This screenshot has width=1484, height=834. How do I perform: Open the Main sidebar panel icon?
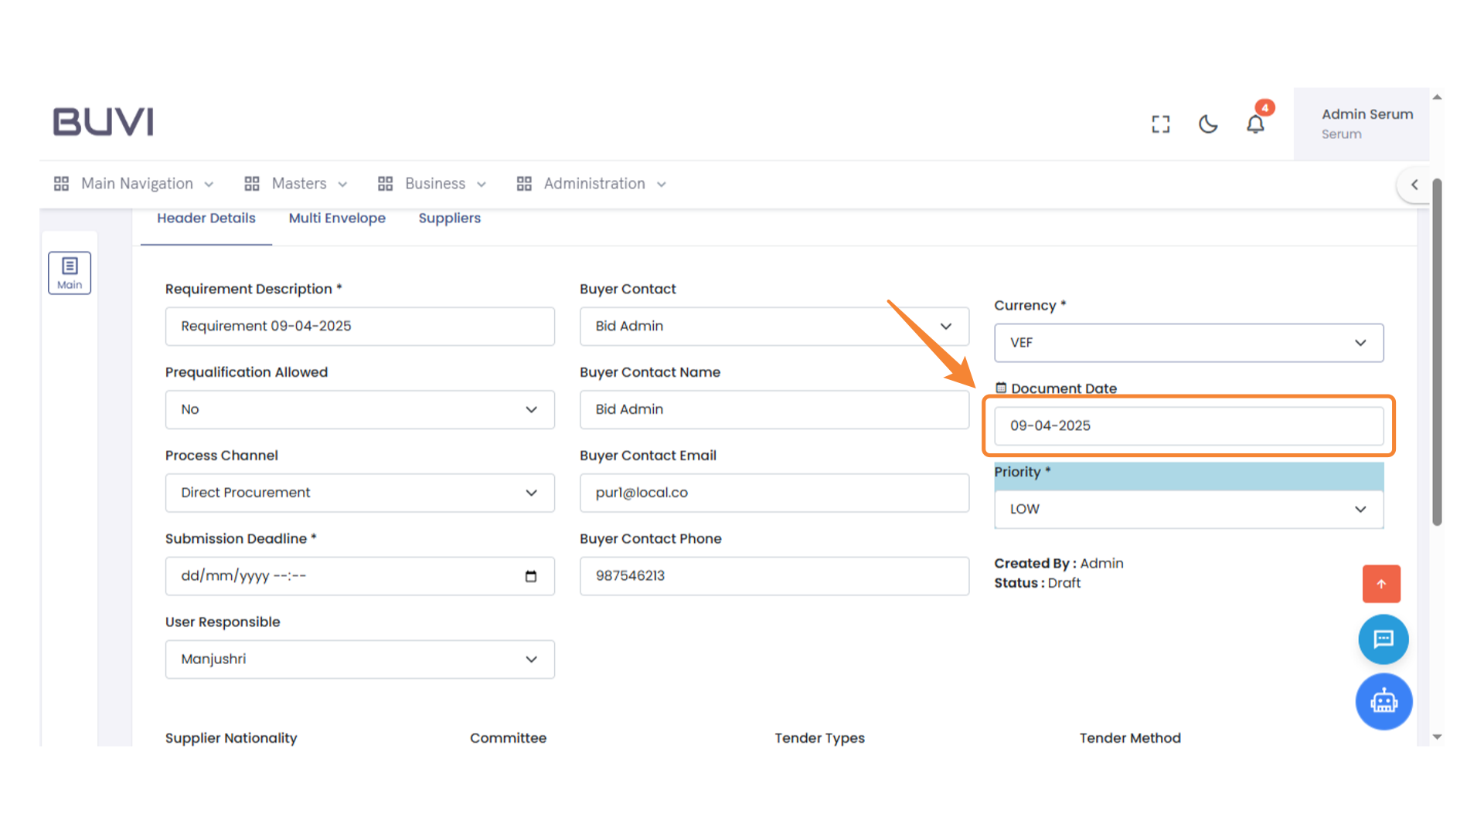tap(70, 273)
